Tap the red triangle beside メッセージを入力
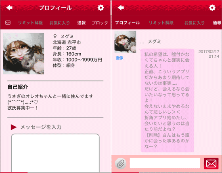This screenshot has height=173, width=222. 14,127
